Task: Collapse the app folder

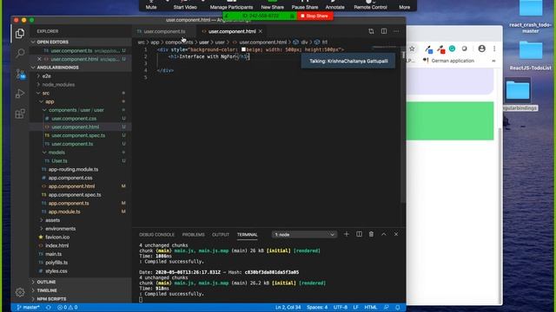Action: pos(50,101)
